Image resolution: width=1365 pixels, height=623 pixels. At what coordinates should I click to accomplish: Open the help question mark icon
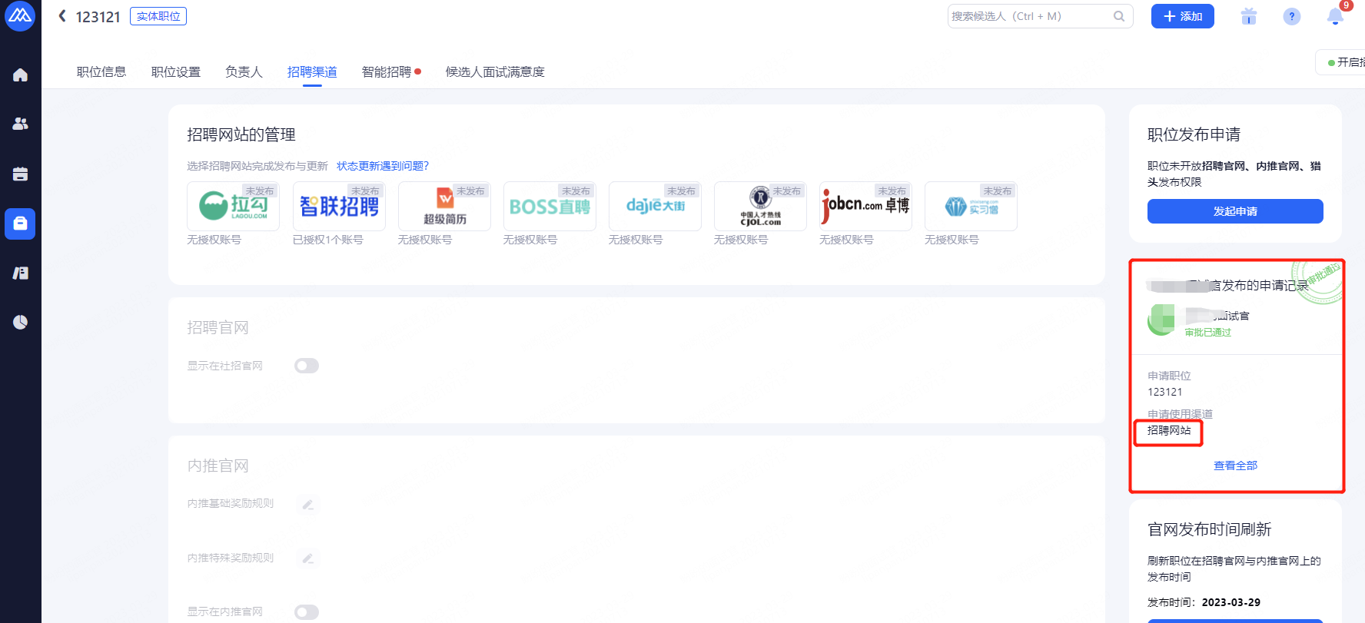1292,16
